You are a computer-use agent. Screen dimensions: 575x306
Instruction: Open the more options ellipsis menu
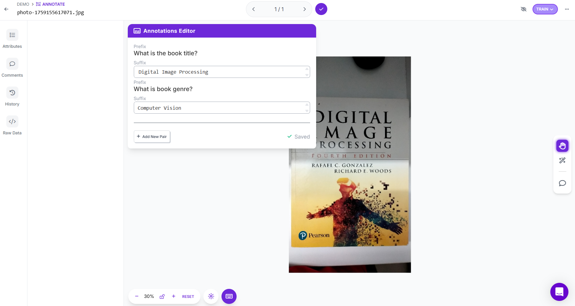pos(567,9)
